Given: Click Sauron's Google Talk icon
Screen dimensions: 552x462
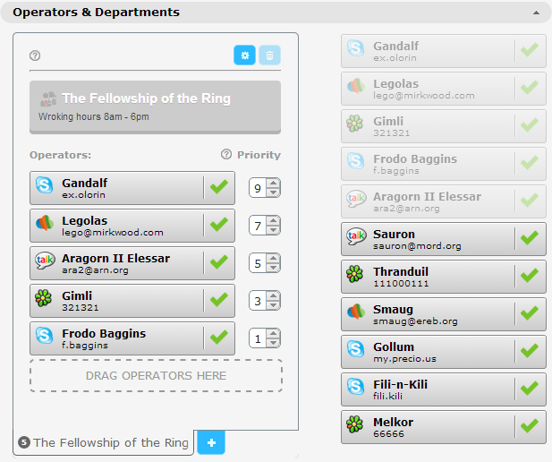Looking at the screenshot, I should (355, 236).
